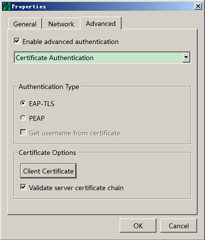Select the Advanced tab
205x240 pixels.
pyautogui.click(x=101, y=23)
